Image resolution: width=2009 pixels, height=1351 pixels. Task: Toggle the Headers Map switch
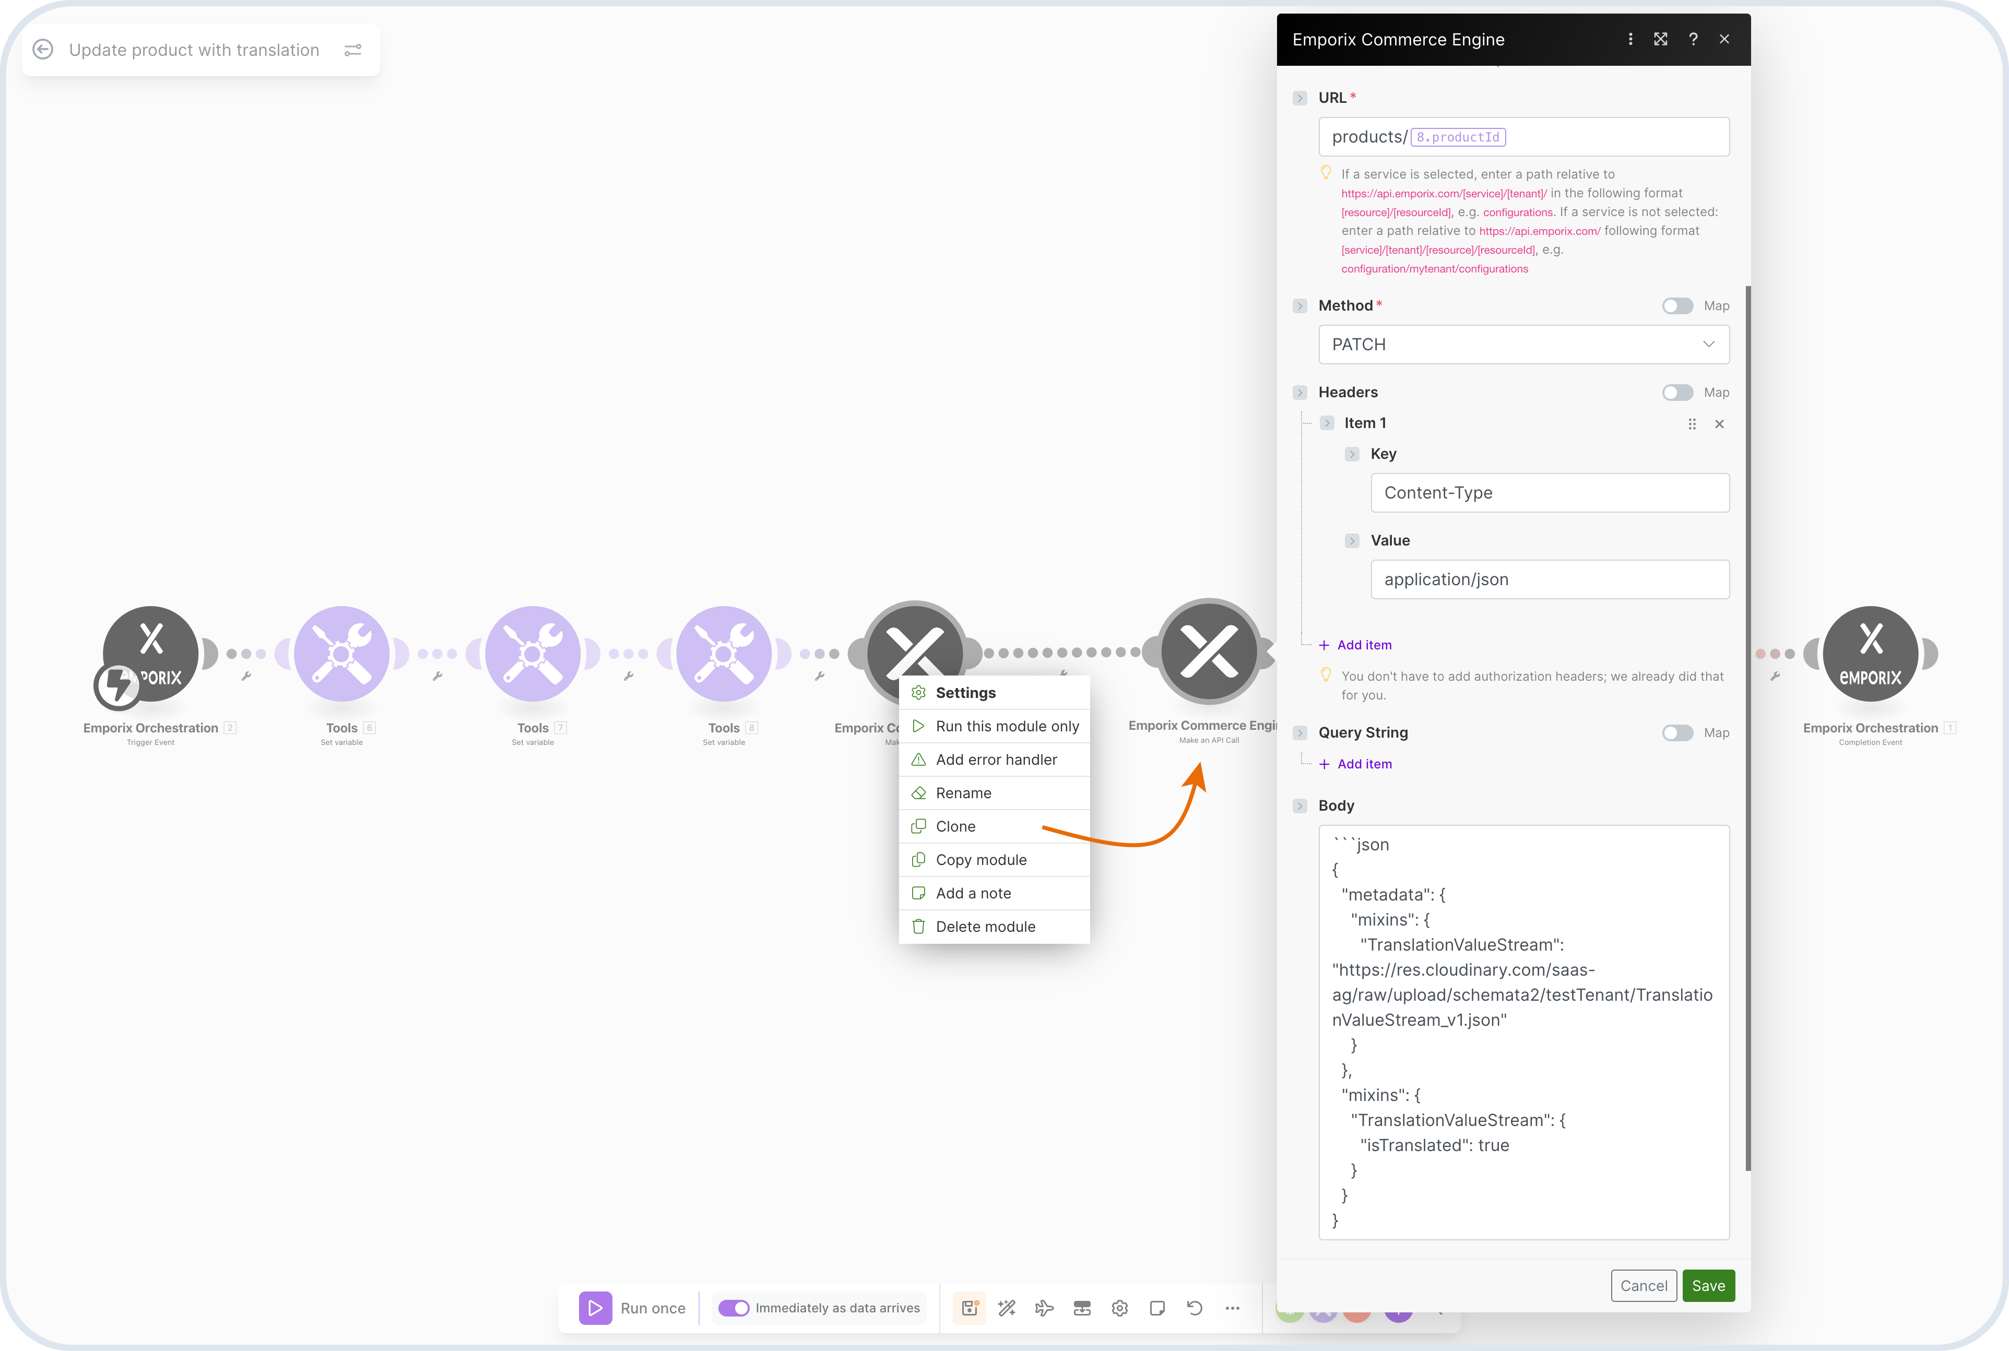tap(1676, 392)
